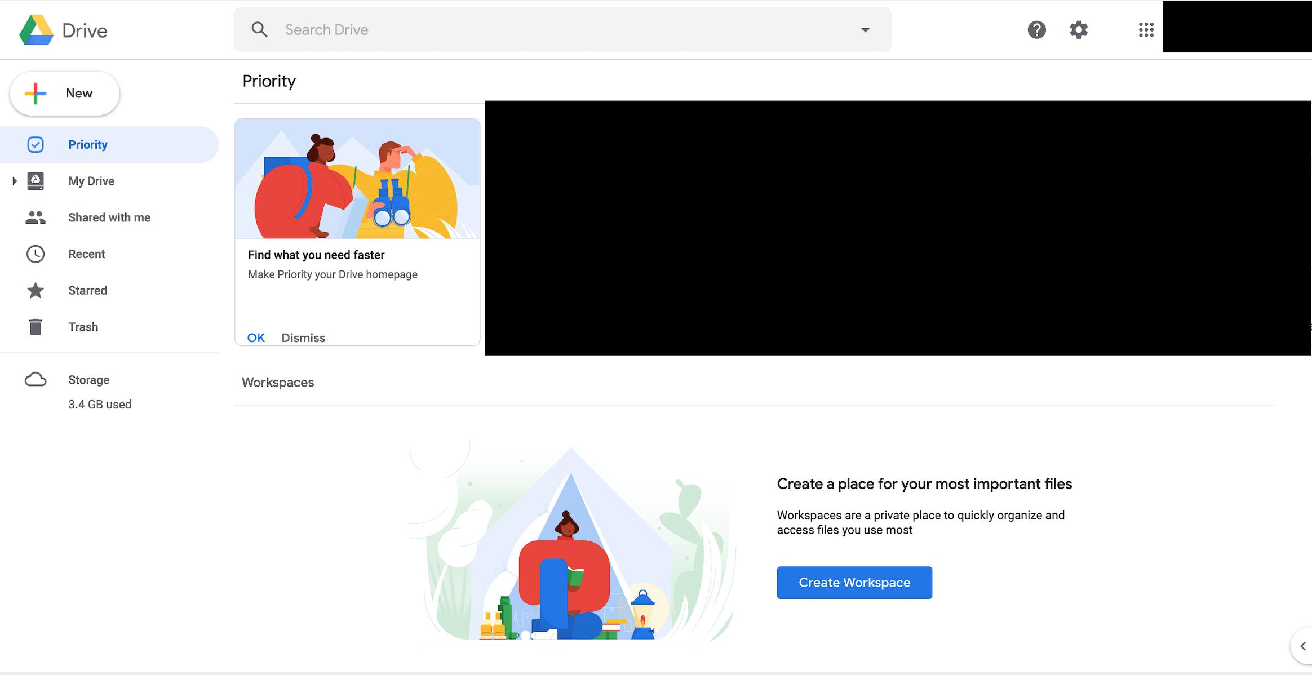
Task: Collapse the right panel with the chevron
Action: point(1302,646)
